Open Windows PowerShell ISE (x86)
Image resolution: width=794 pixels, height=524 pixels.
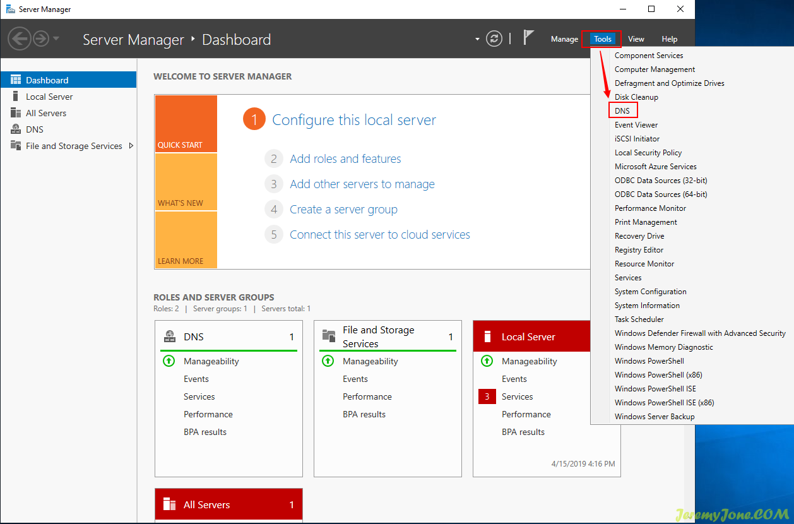(665, 403)
